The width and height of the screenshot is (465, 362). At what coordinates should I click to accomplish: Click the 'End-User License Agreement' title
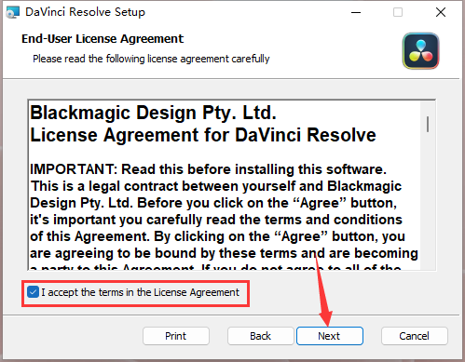pos(103,39)
